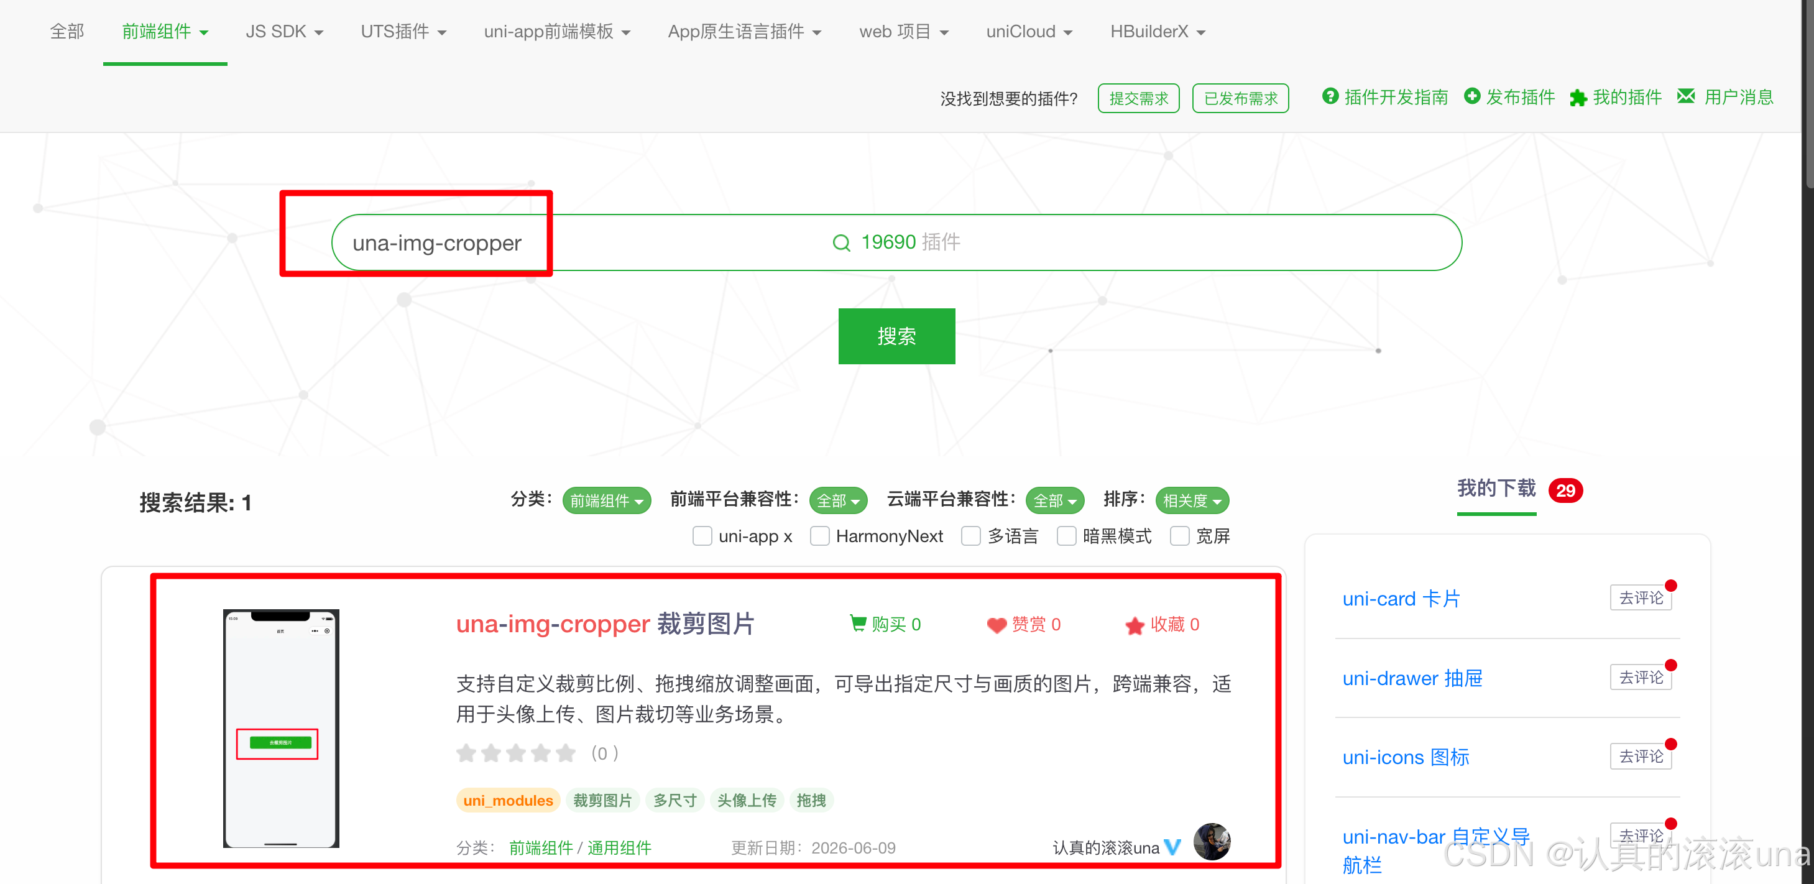1814x884 pixels.
Task: Open the uniCloud menu tab
Action: pyautogui.click(x=1029, y=32)
